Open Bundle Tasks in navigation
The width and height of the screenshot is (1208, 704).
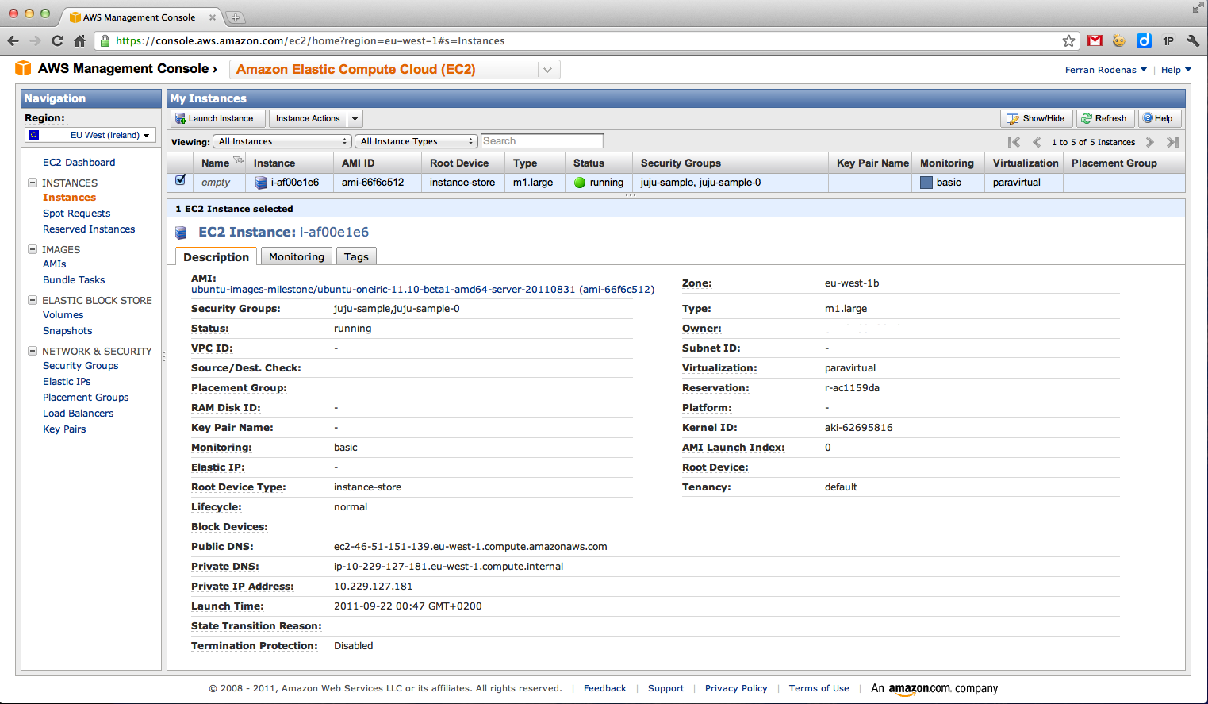[74, 279]
